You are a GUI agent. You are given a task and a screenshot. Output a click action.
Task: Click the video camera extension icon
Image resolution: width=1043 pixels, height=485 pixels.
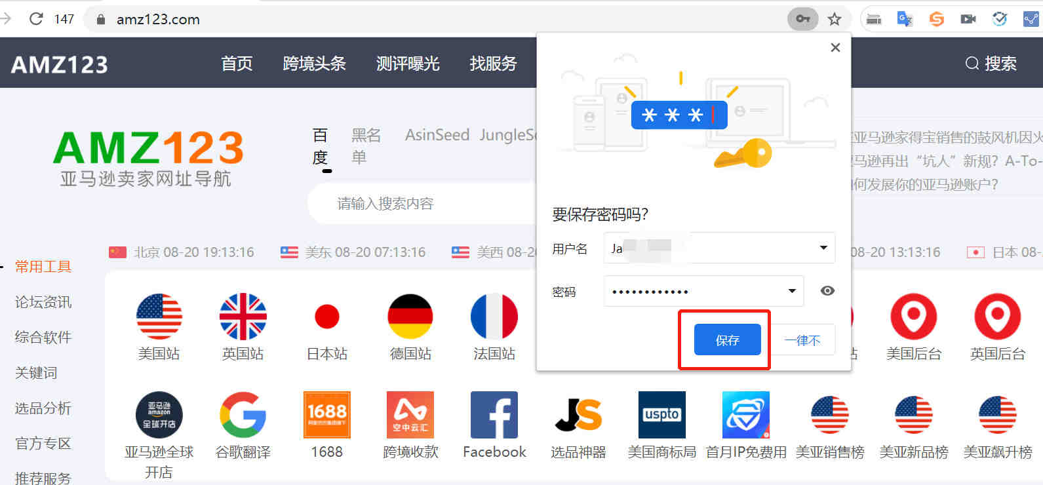[x=968, y=19]
